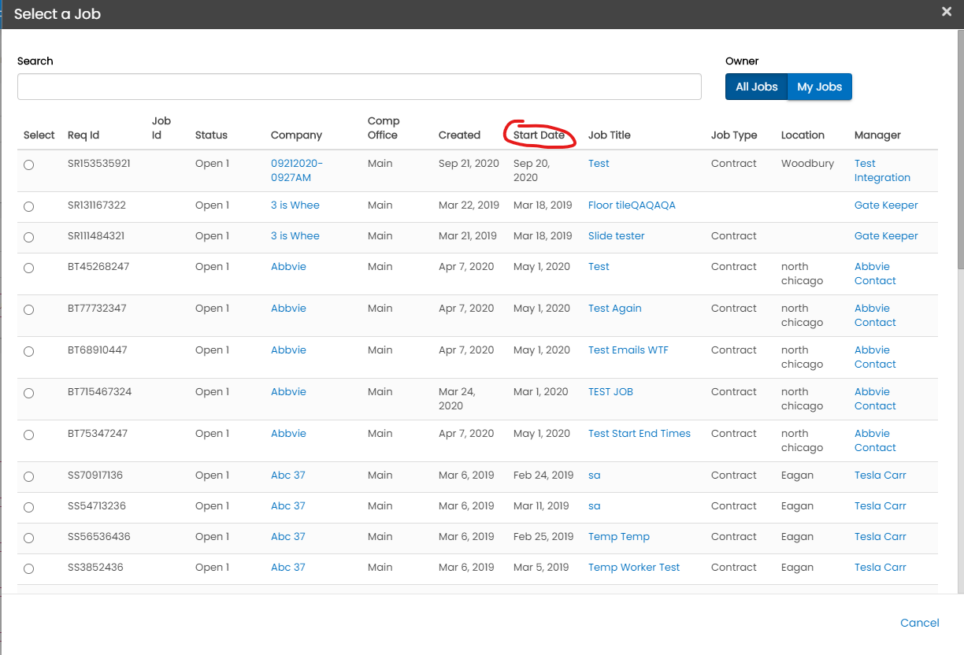Click the Cancel link
The width and height of the screenshot is (964, 655).
pyautogui.click(x=919, y=623)
